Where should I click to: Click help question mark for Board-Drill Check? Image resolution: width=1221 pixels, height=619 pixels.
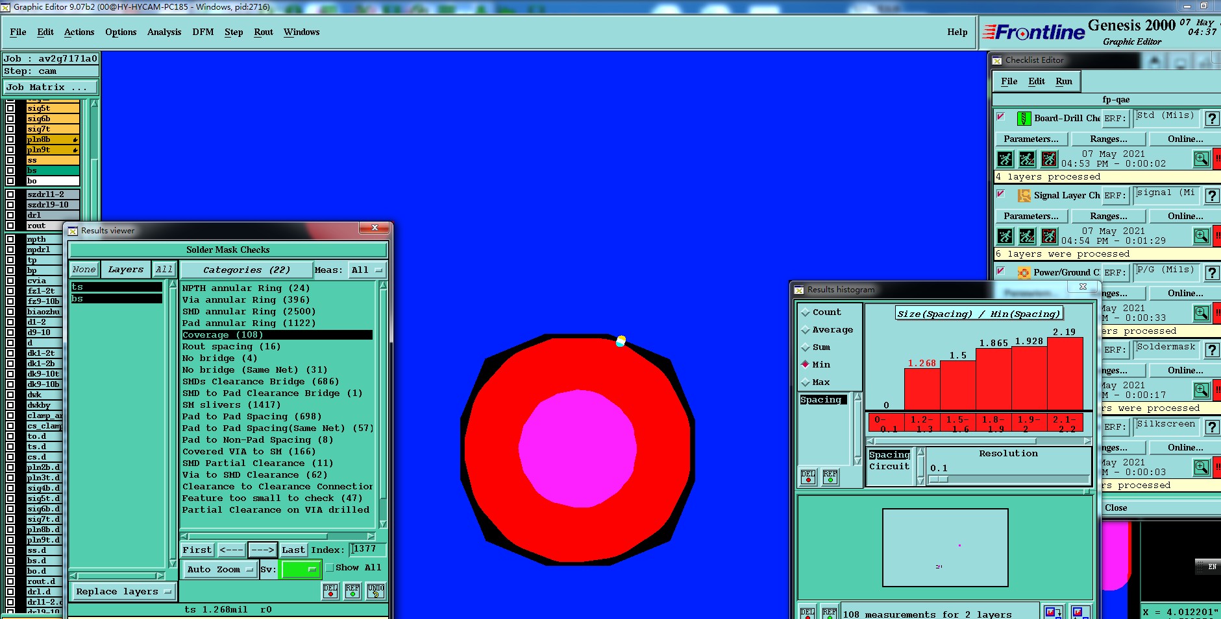1212,118
